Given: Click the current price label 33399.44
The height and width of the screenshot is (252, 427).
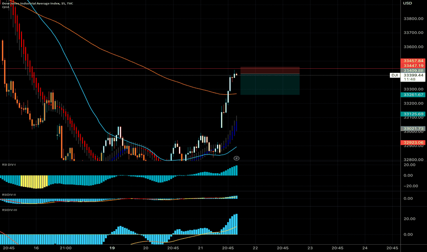Looking at the screenshot, I should (x=413, y=75).
